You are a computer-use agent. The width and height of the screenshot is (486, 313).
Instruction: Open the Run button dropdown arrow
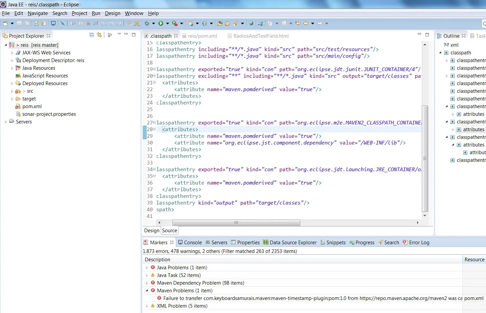click(x=167, y=23)
